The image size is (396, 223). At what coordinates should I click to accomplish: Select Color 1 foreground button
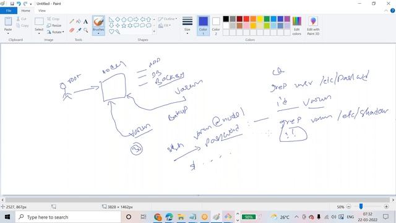pos(203,26)
